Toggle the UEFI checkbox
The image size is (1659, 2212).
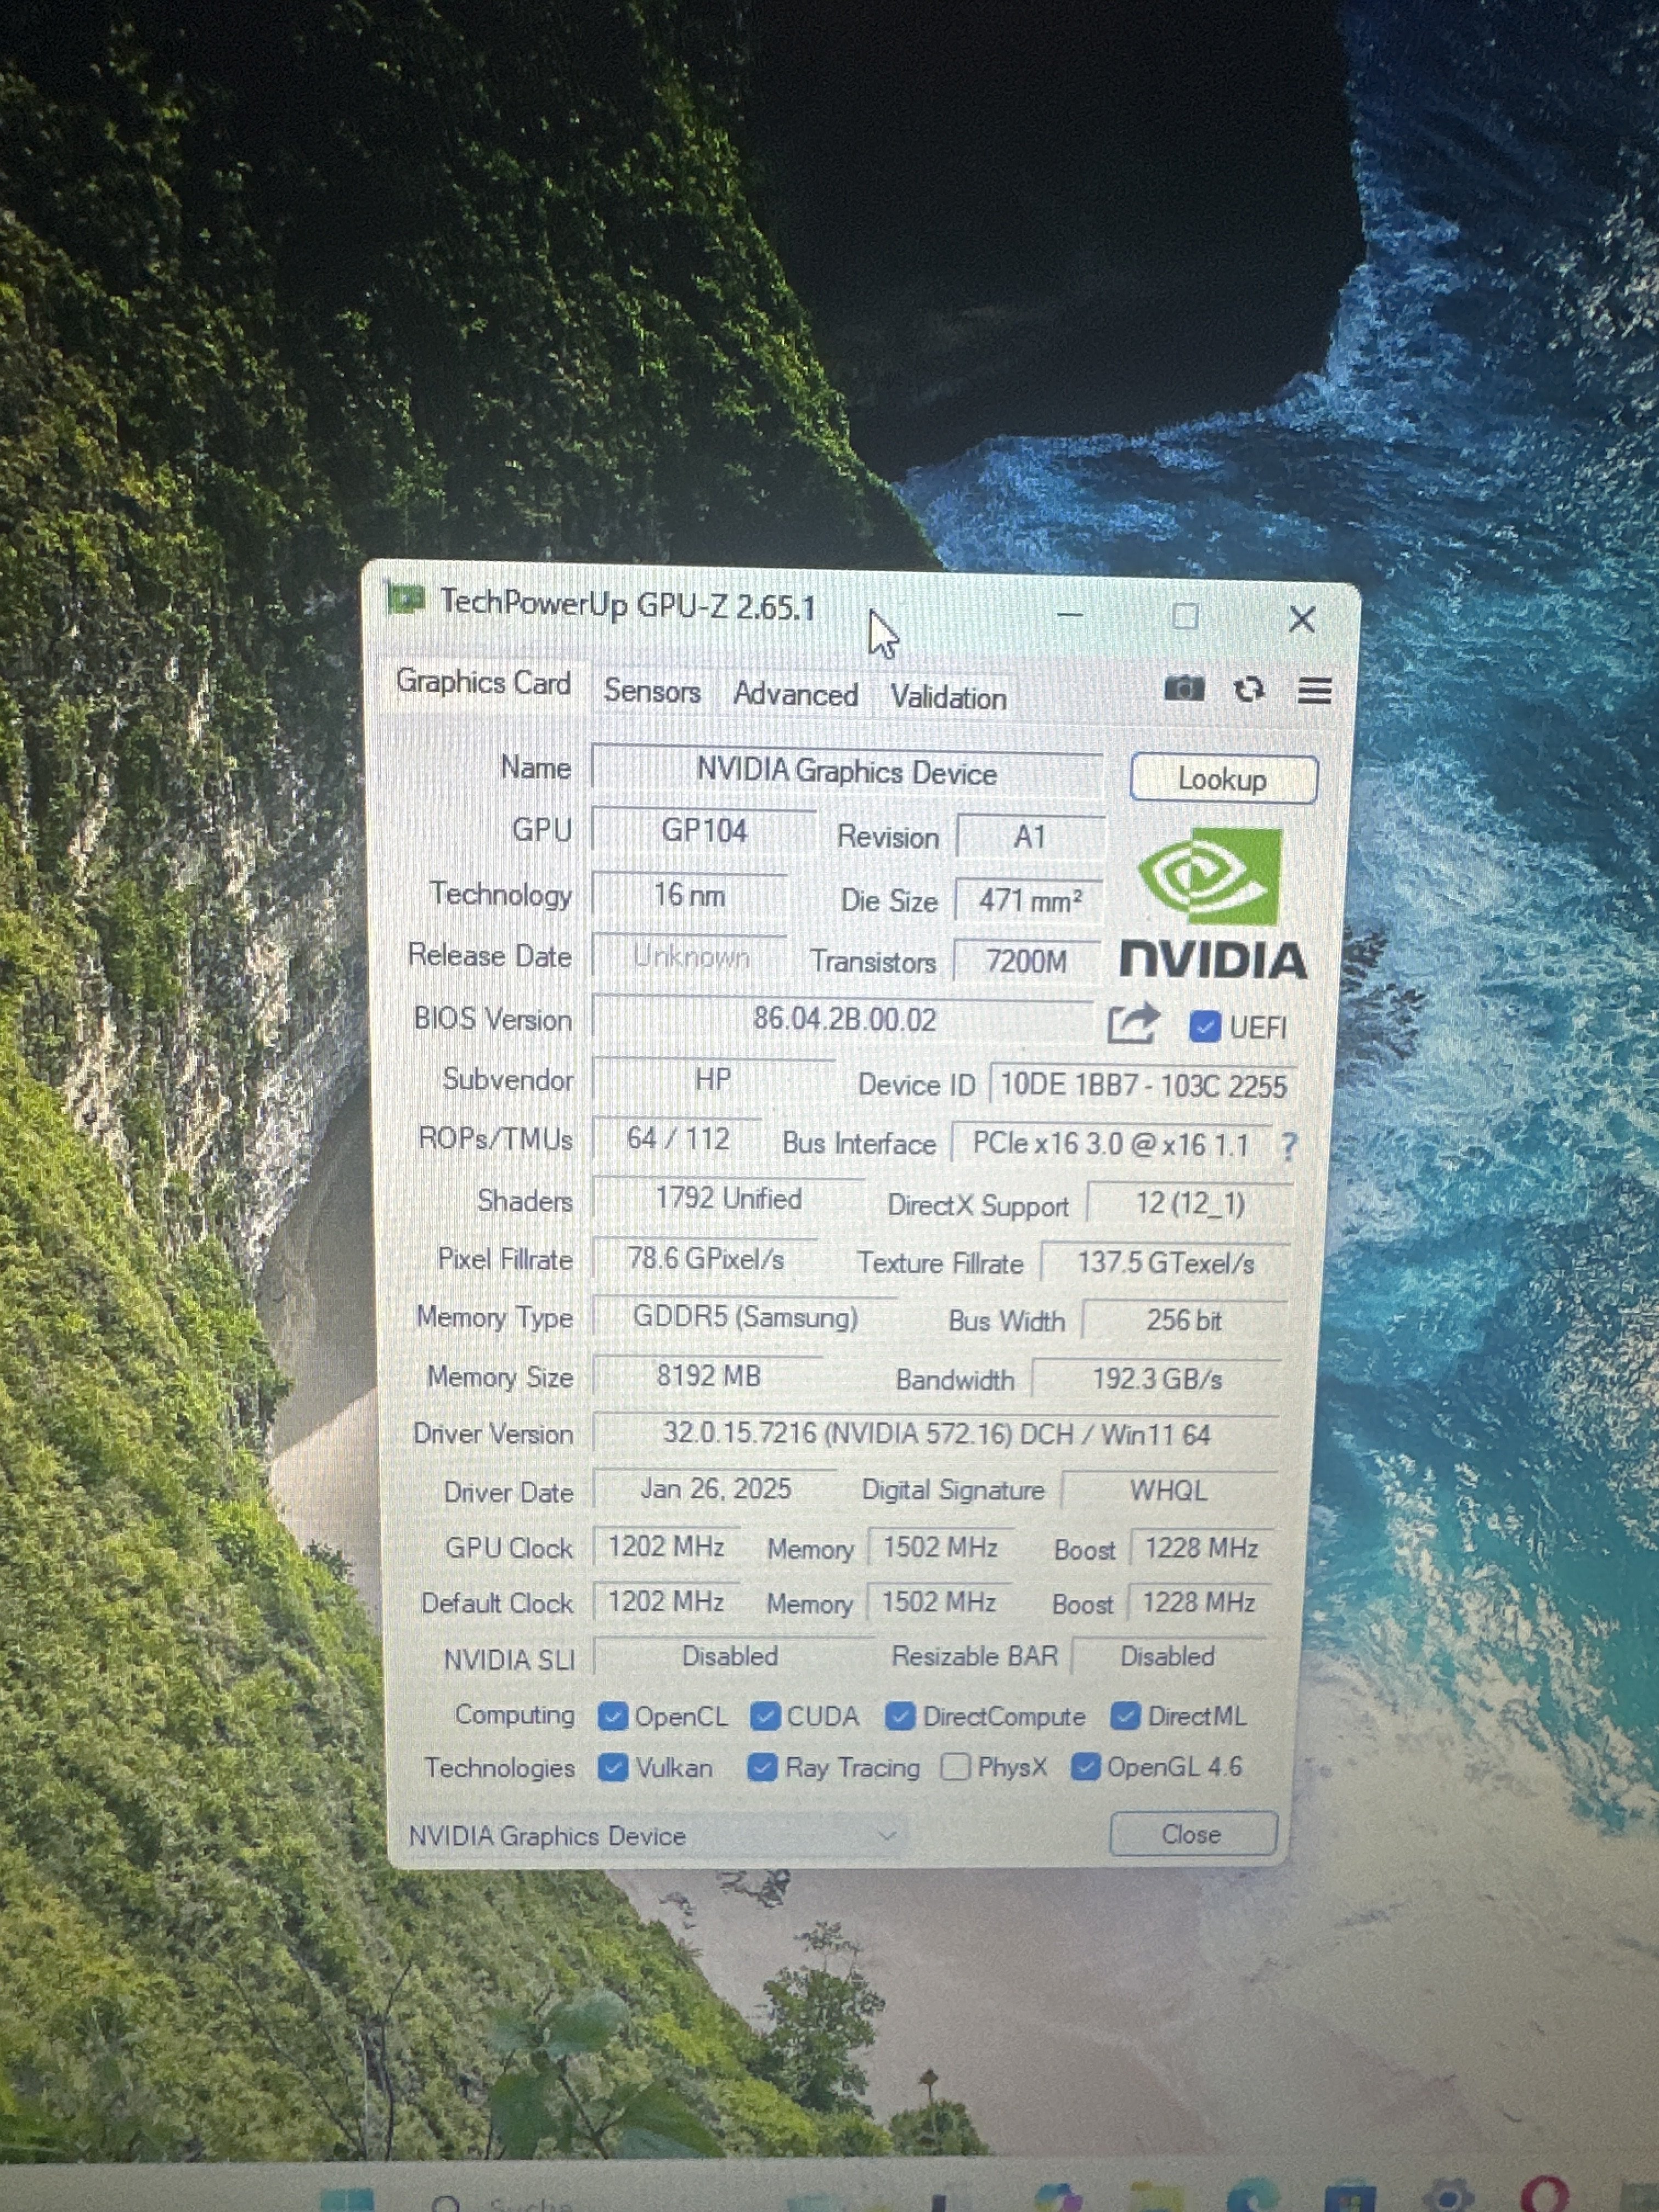pos(1205,1027)
